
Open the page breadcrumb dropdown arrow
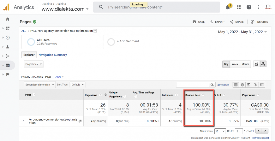95,31
